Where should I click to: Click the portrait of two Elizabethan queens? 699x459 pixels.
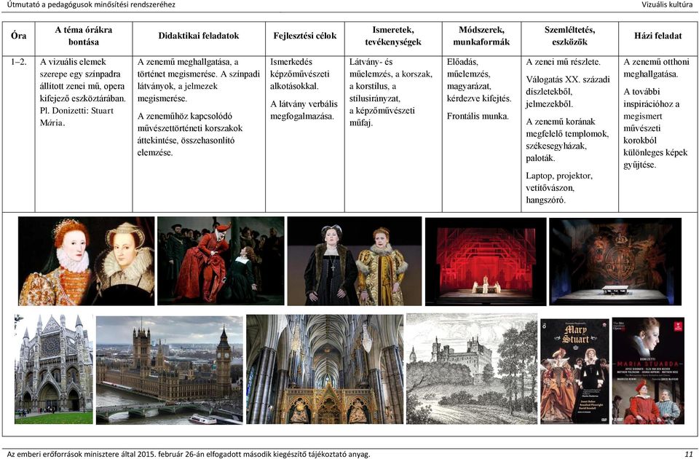point(87,261)
